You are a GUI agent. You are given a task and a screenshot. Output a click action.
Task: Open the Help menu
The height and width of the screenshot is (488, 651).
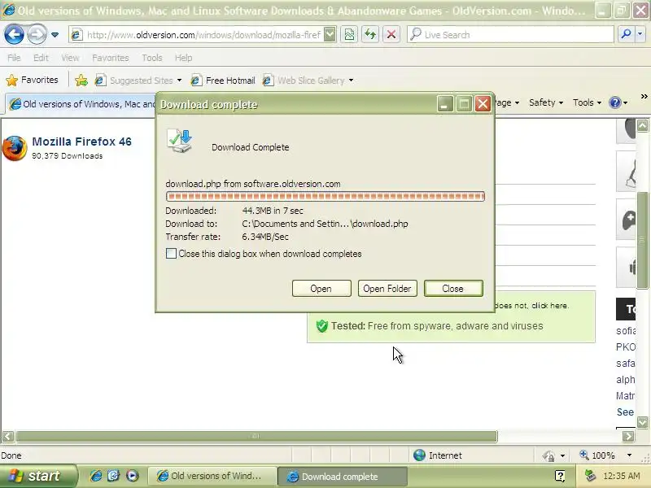point(183,58)
